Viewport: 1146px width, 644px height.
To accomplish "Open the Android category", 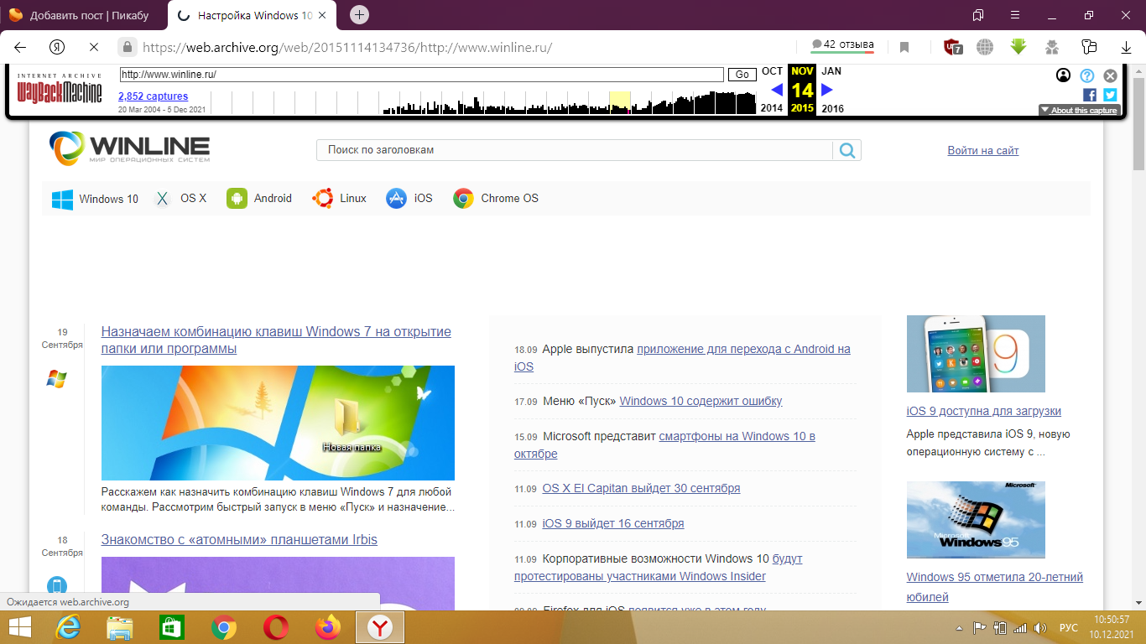I will point(259,199).
